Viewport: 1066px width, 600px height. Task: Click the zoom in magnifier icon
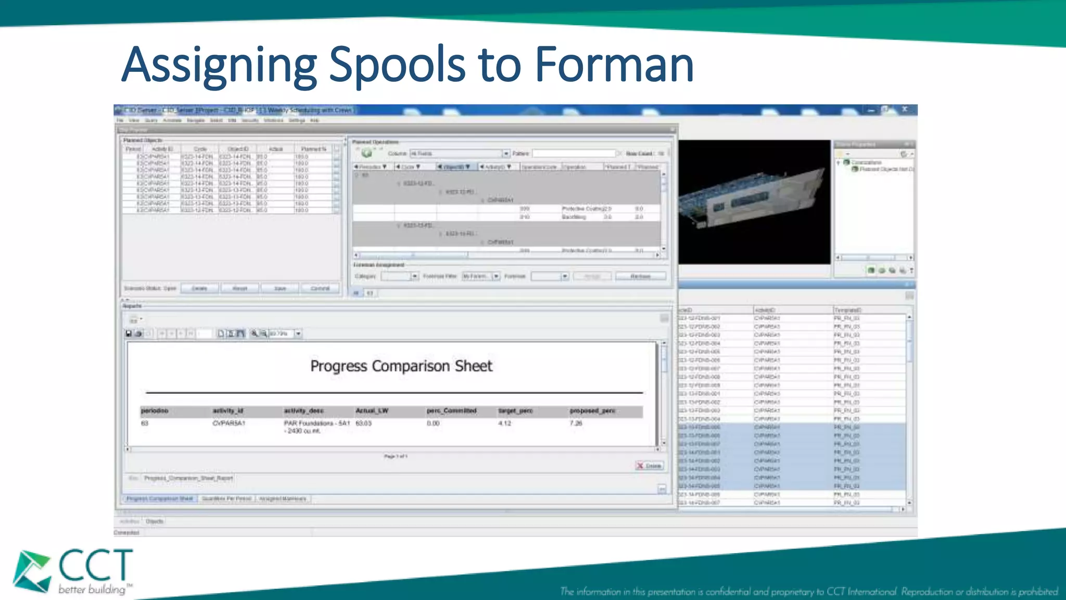255,333
